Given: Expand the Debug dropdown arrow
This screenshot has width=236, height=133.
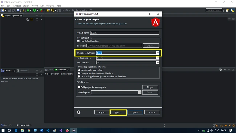Looking at the screenshot, I should click(31, 10).
